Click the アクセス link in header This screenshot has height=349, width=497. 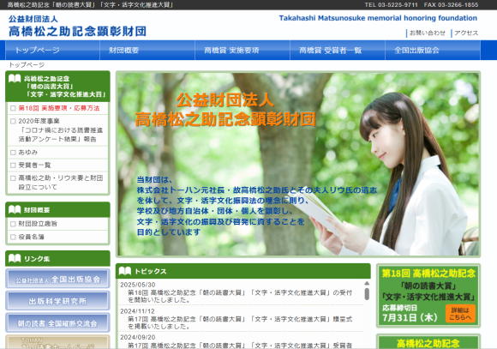[466, 33]
